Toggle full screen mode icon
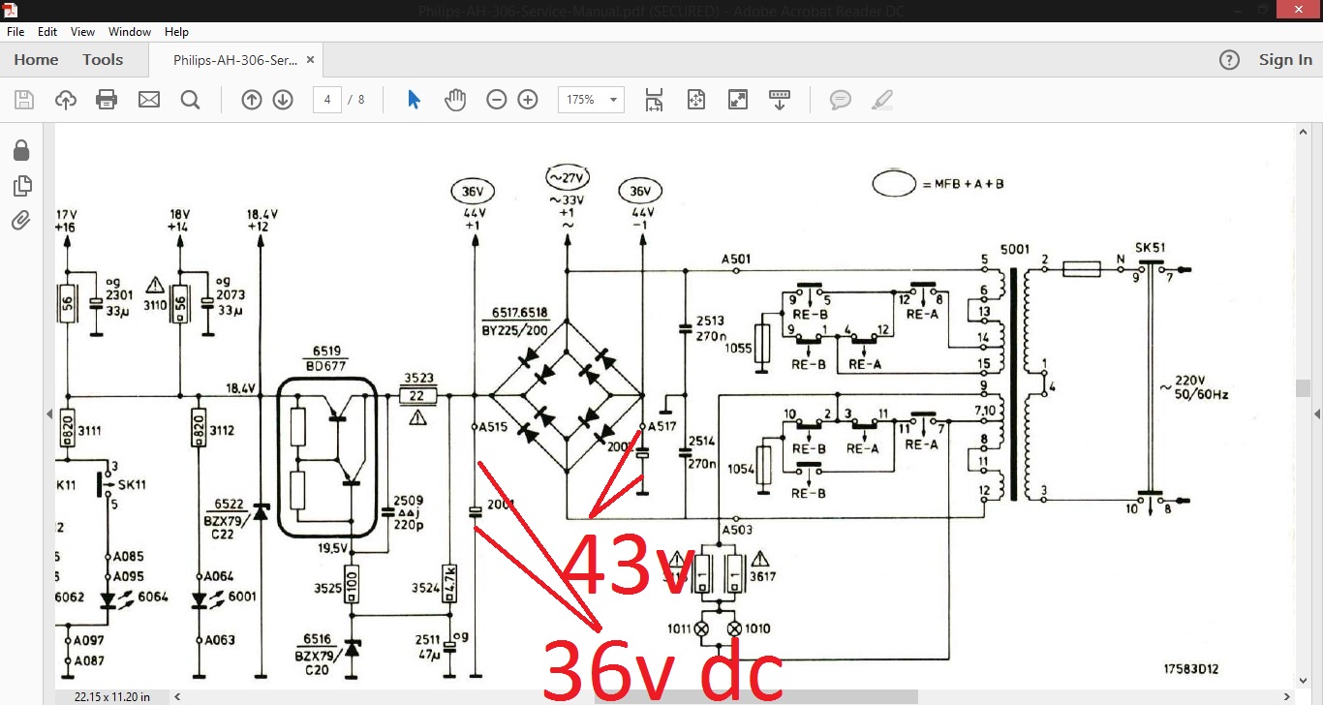Screen dimensions: 1323x705 (738, 100)
